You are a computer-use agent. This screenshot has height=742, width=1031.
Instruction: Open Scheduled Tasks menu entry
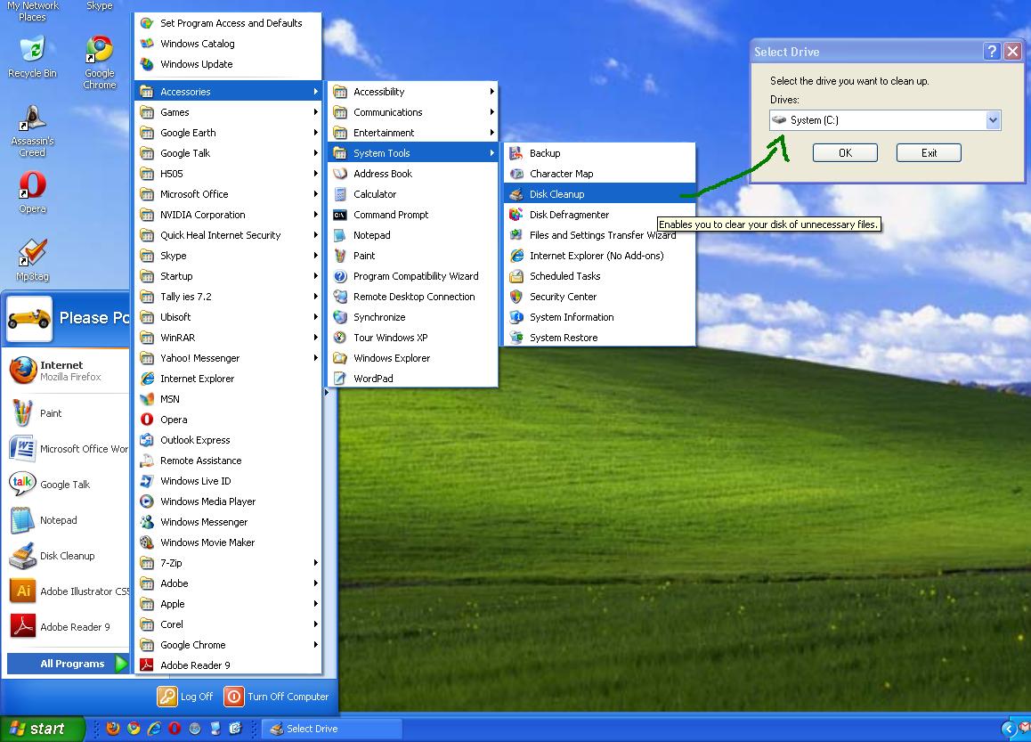pyautogui.click(x=599, y=275)
